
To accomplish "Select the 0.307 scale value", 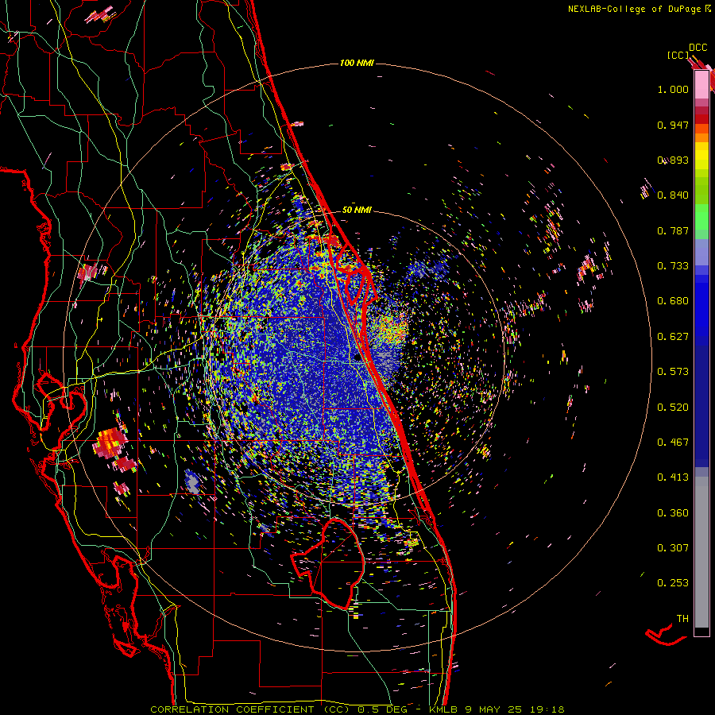I will tap(673, 548).
